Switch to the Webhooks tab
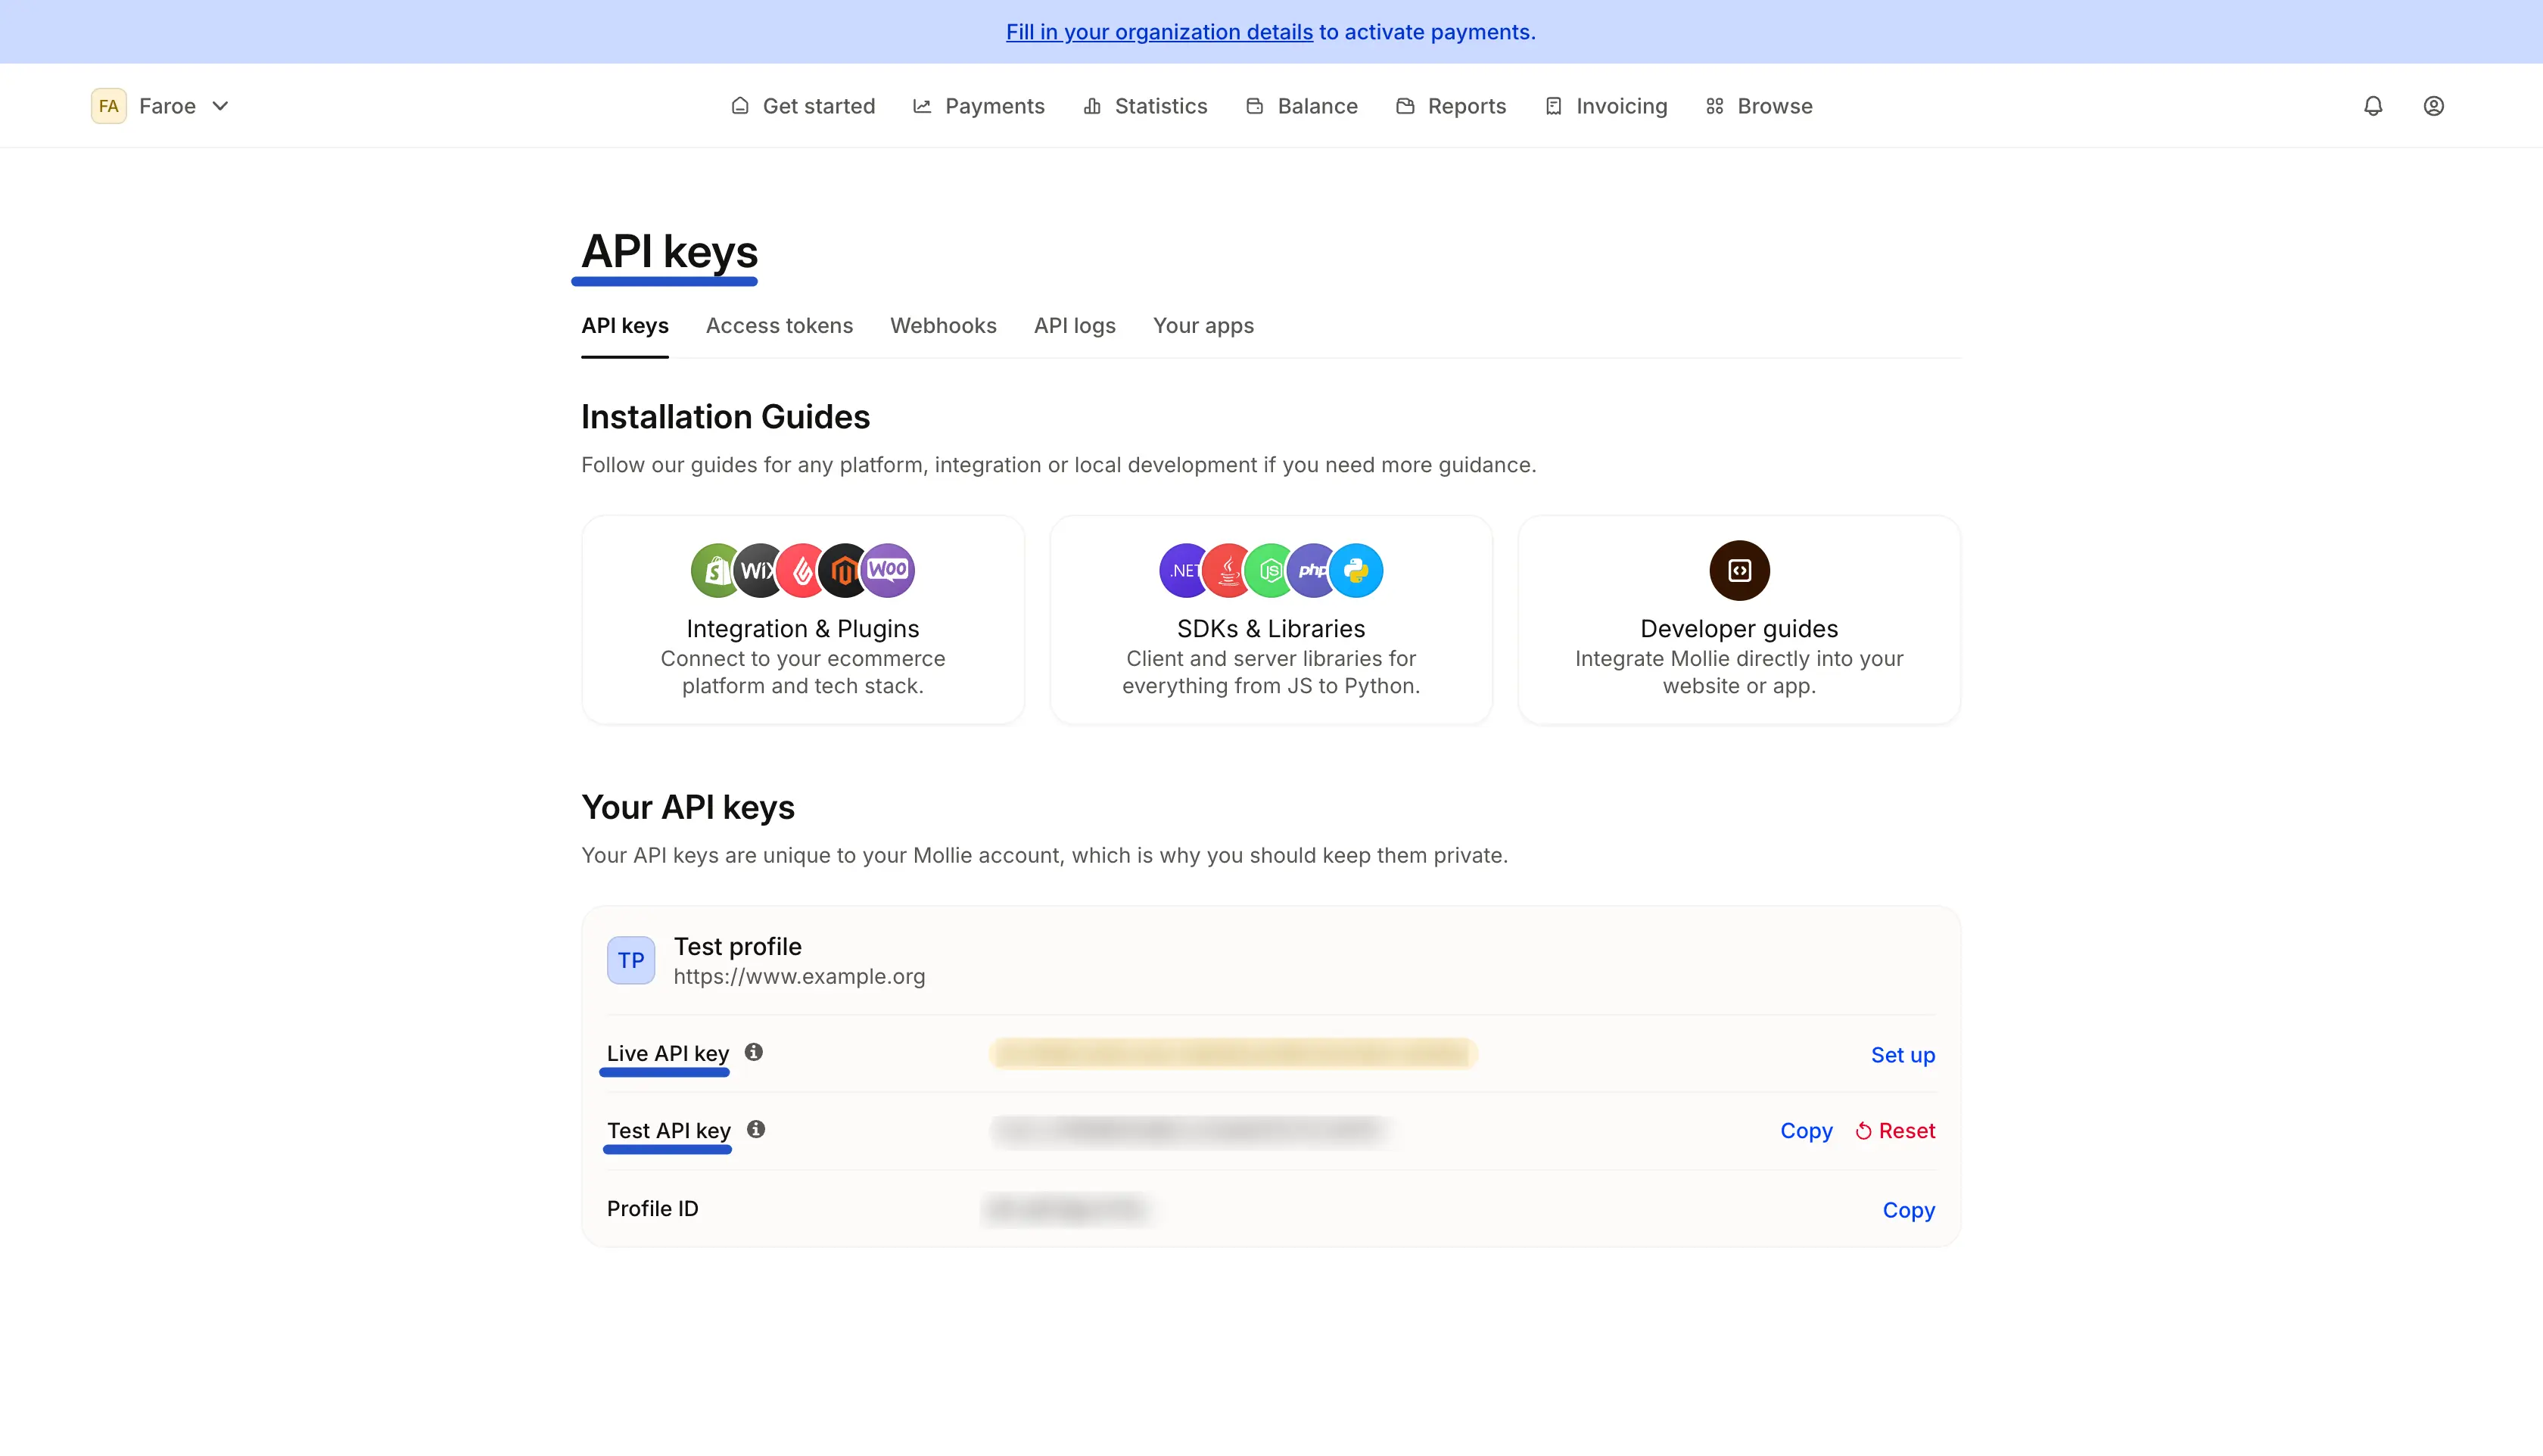This screenshot has height=1456, width=2543. (943, 325)
